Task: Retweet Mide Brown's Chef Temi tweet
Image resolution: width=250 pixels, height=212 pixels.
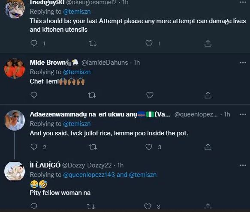Action: [92, 95]
